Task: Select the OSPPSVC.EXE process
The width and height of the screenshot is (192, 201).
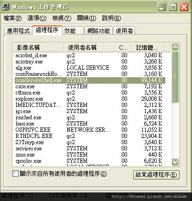Action: coord(90,130)
